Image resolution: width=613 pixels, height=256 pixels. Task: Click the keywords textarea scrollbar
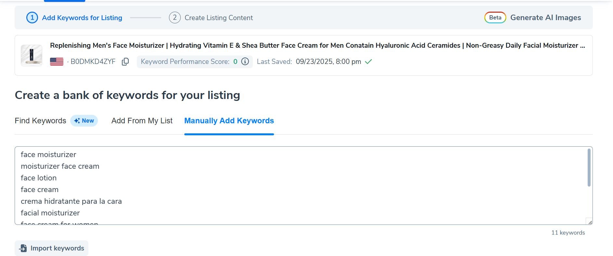[589, 168]
